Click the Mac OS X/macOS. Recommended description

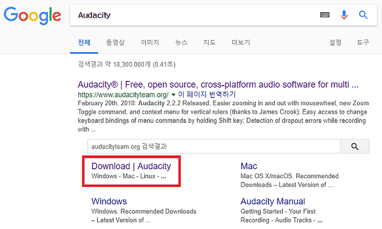click(290, 180)
